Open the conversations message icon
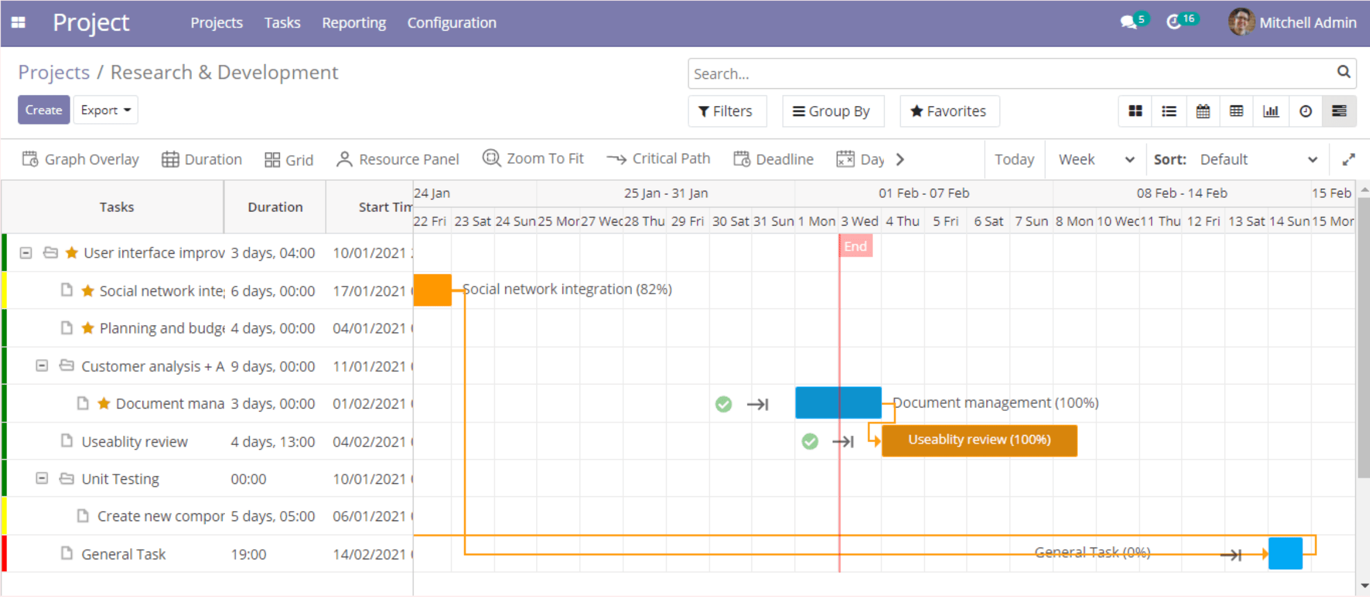This screenshot has width=1370, height=597. coord(1129,22)
